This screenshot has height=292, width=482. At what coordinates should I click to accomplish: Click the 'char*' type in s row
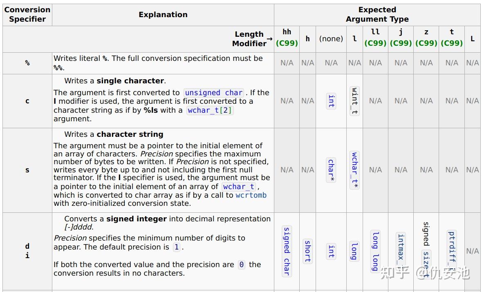331,170
